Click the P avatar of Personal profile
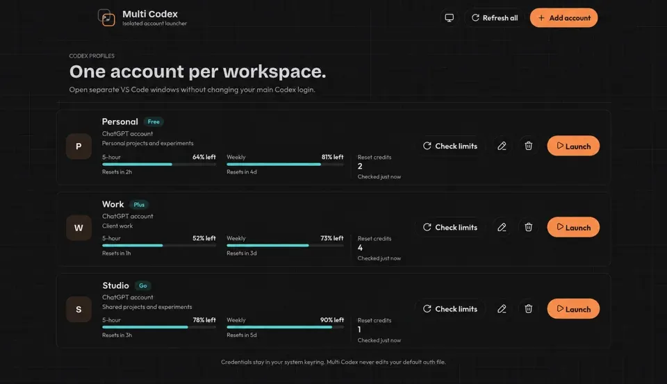Screen dimensions: 667x384 tap(79, 147)
